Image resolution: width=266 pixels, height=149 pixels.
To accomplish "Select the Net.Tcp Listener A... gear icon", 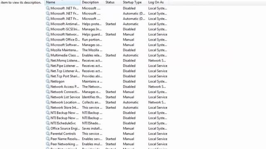I will coord(48,71).
